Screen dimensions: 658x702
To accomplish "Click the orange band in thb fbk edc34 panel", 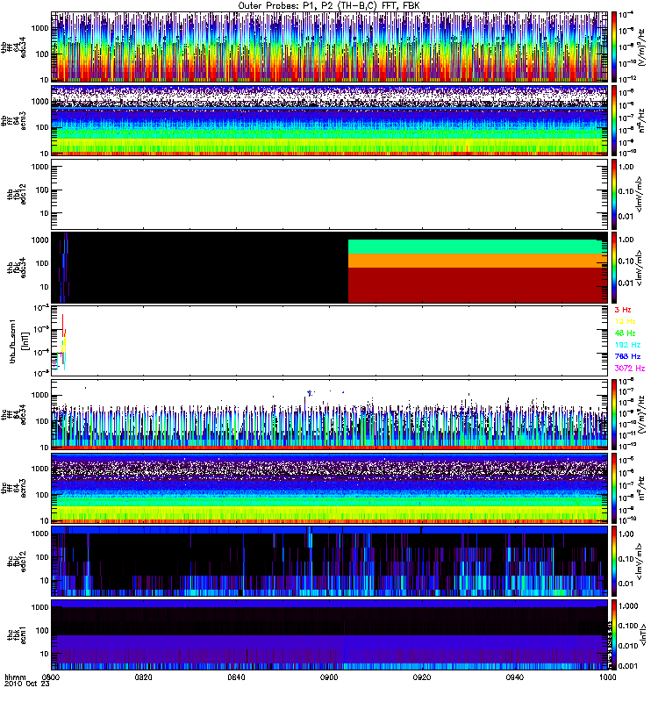I will [x=477, y=261].
